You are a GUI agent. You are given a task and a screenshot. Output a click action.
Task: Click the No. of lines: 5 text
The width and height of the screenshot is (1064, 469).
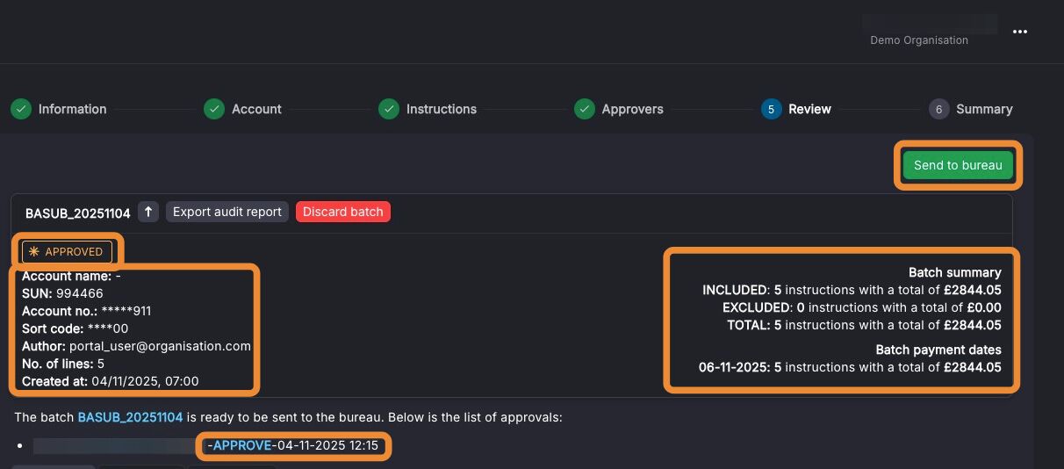click(x=63, y=364)
